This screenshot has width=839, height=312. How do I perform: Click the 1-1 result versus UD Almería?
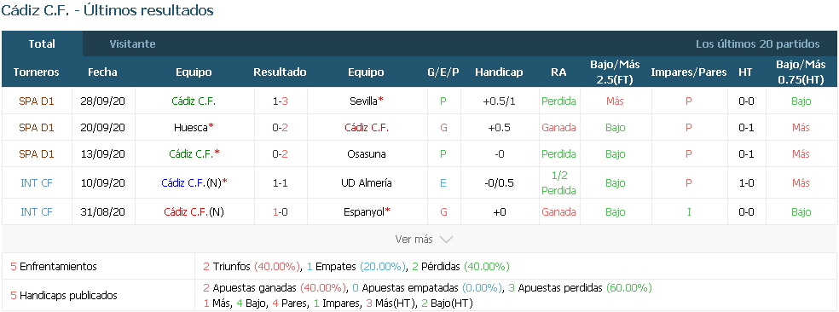coord(280,182)
